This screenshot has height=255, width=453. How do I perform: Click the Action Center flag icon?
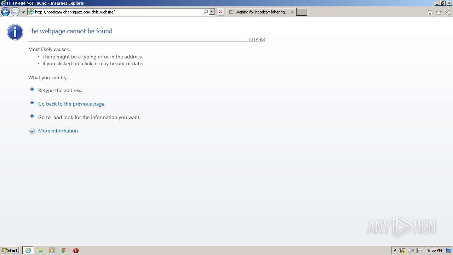pos(419,250)
